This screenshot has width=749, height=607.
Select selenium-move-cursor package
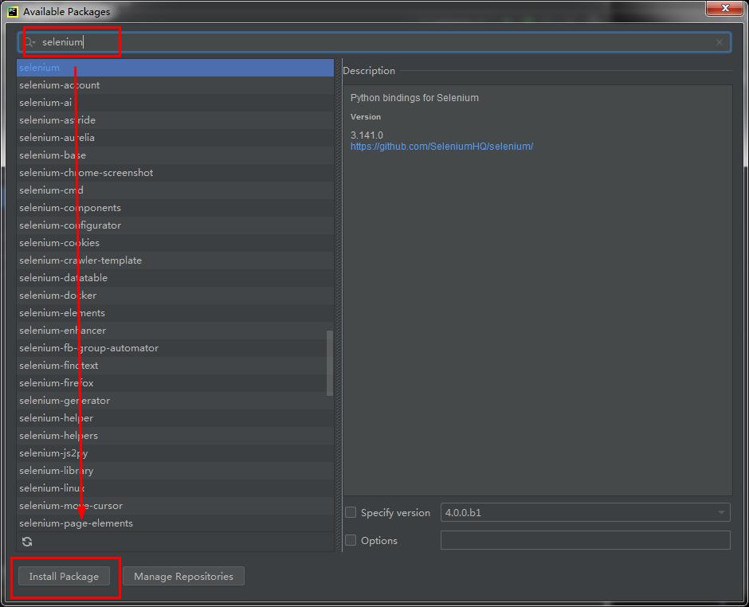(175, 505)
